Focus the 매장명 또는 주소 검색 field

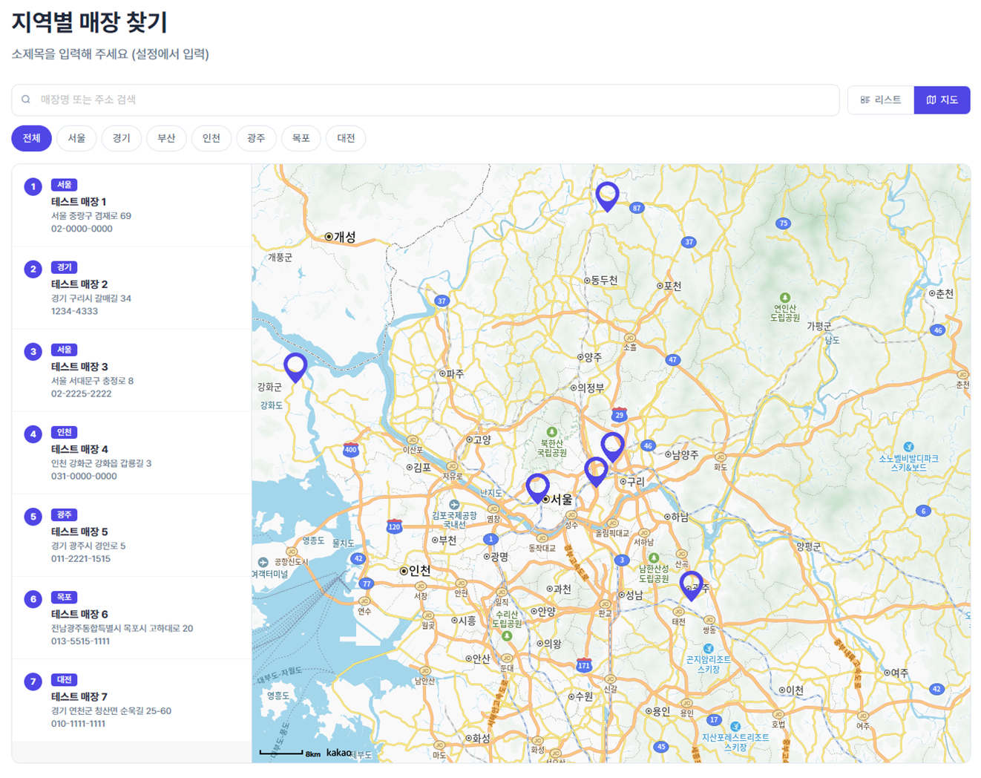425,99
